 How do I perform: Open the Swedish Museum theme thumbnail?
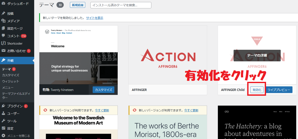(x=79, y=127)
